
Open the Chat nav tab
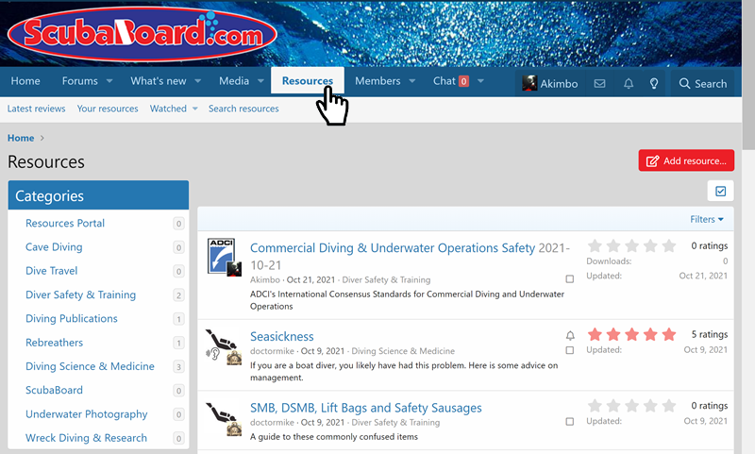[451, 81]
